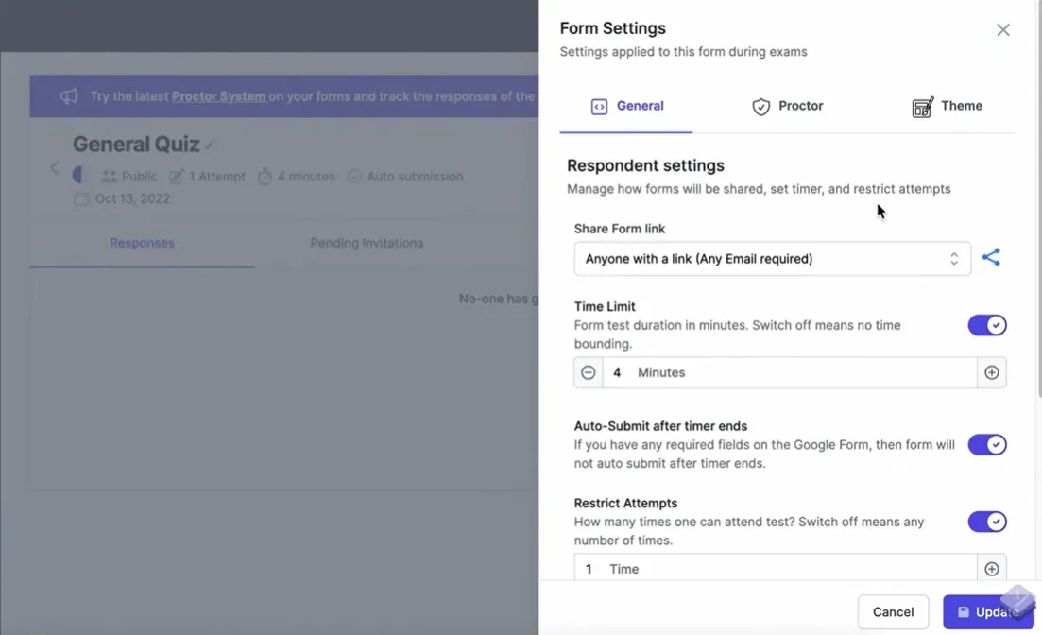Image resolution: width=1042 pixels, height=635 pixels.
Task: Click the megaphone announcement icon in banner
Action: (x=69, y=96)
